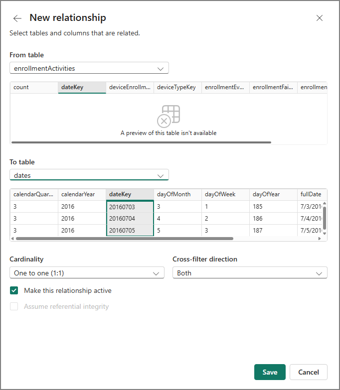Click dayOfYear cell 186

273,218
